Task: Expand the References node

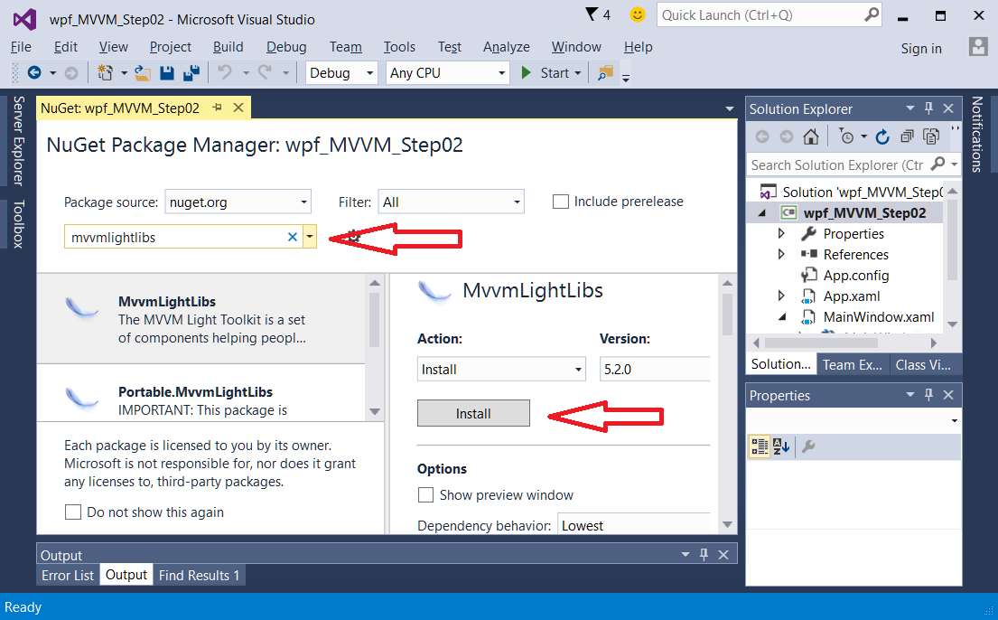Action: coord(781,254)
